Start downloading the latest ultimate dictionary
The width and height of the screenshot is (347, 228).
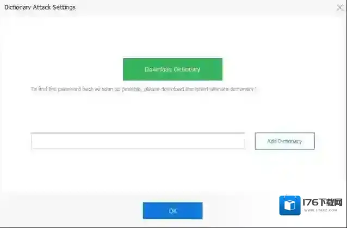click(x=172, y=69)
